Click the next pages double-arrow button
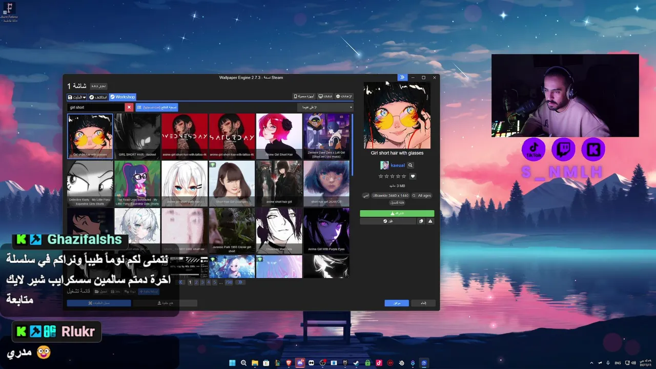The height and width of the screenshot is (369, 656). (240, 282)
